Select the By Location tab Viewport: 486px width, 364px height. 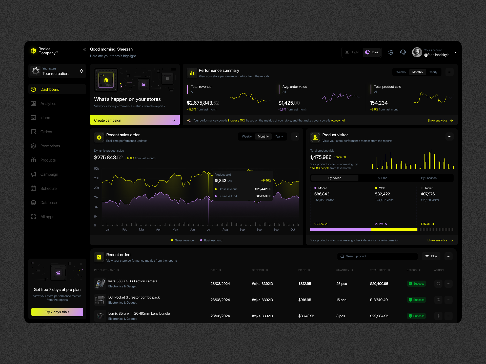tap(429, 178)
